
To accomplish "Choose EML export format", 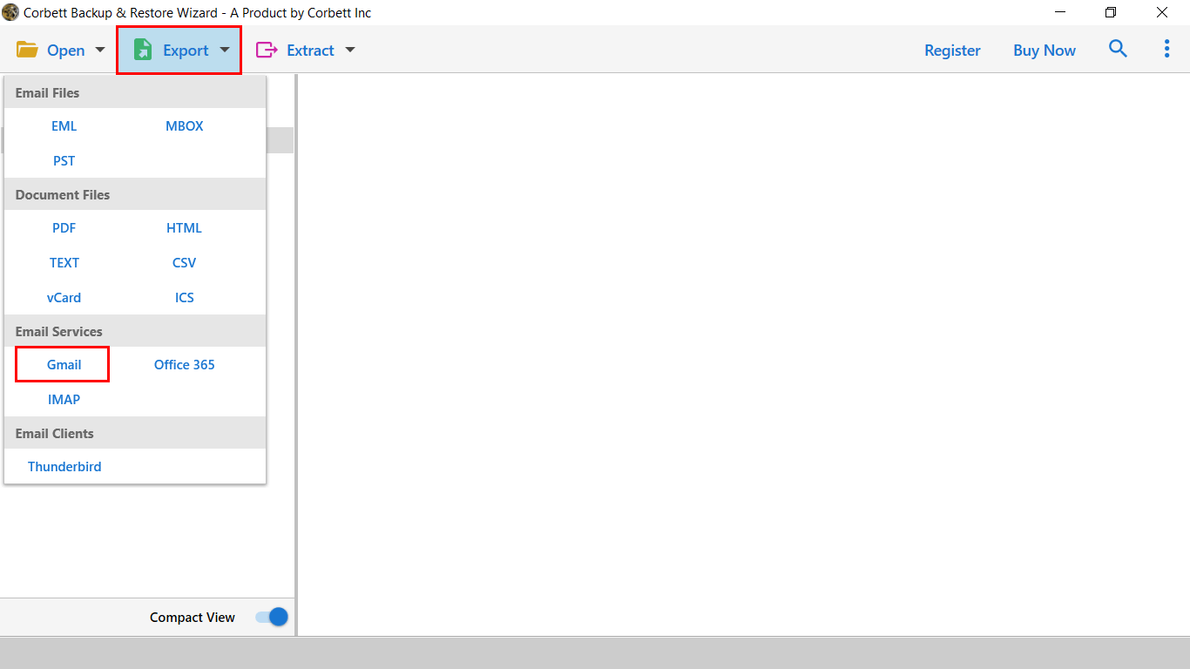I will [64, 125].
